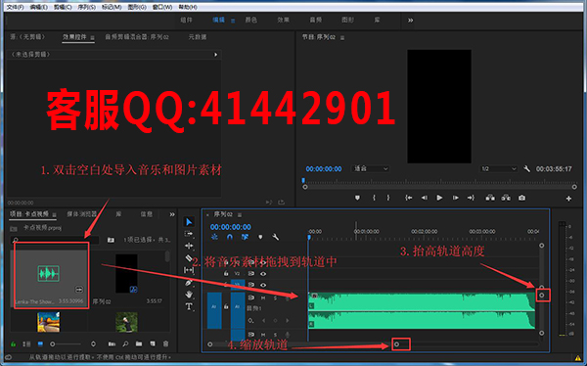Screen dimensions: 587x366
Task: Click the trash icon in project panel
Action: 166,343
